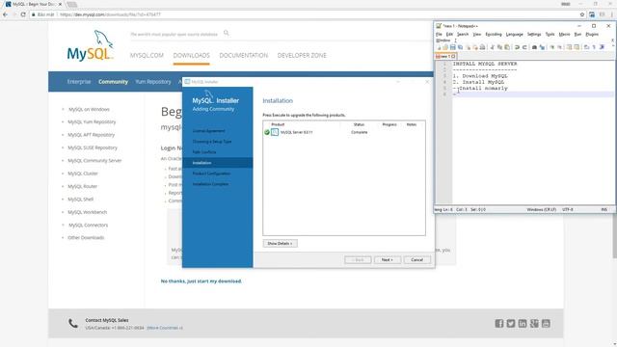Click the MySQL dolphin logo

[90, 45]
